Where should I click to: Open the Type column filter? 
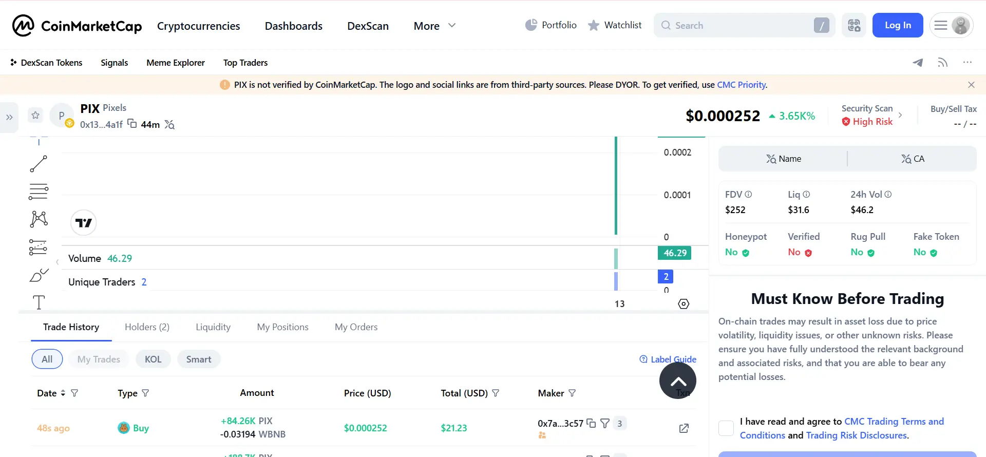pos(145,393)
